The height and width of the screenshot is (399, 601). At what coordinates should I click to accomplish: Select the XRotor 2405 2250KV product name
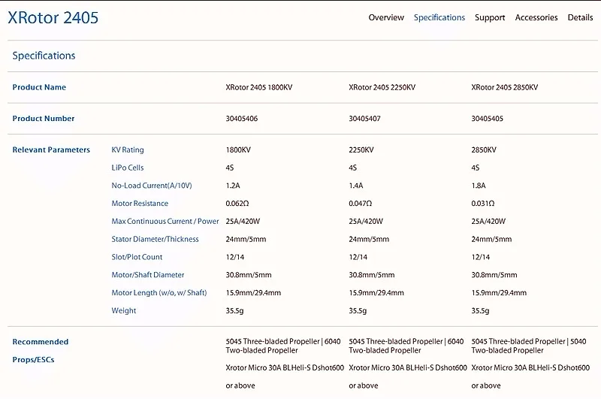coord(382,87)
